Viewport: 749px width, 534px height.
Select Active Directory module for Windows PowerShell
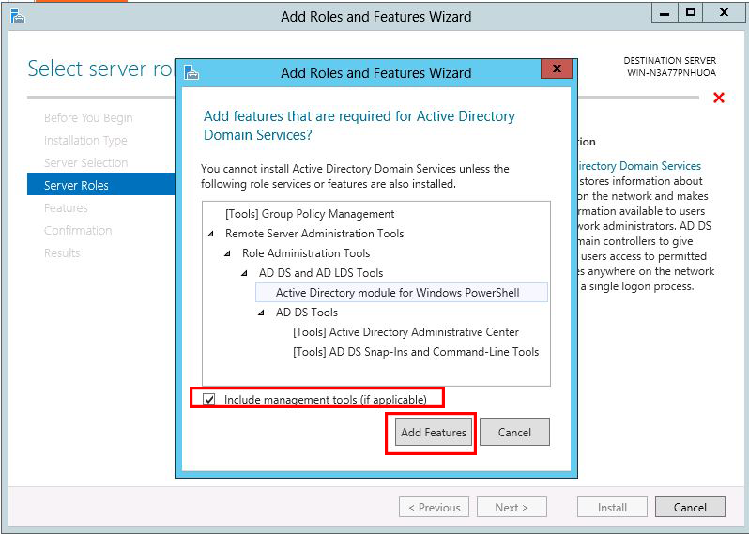(x=402, y=292)
